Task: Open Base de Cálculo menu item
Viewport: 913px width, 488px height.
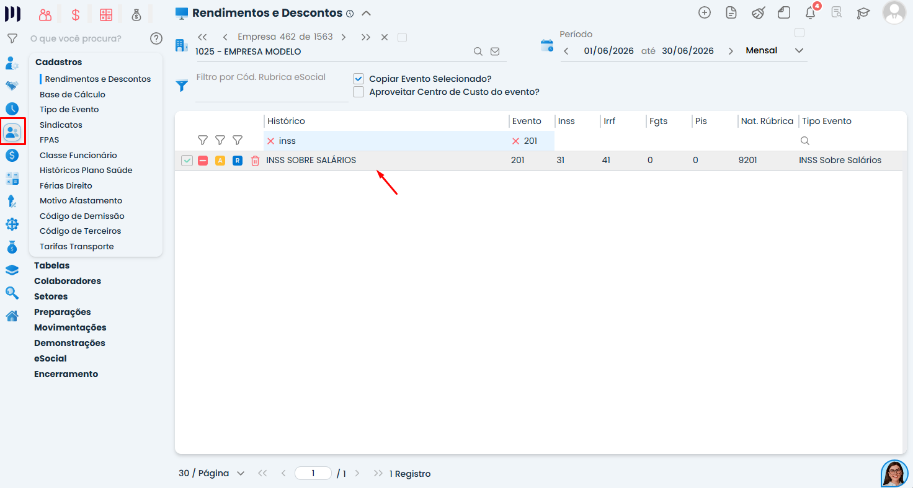Action: pyautogui.click(x=73, y=94)
